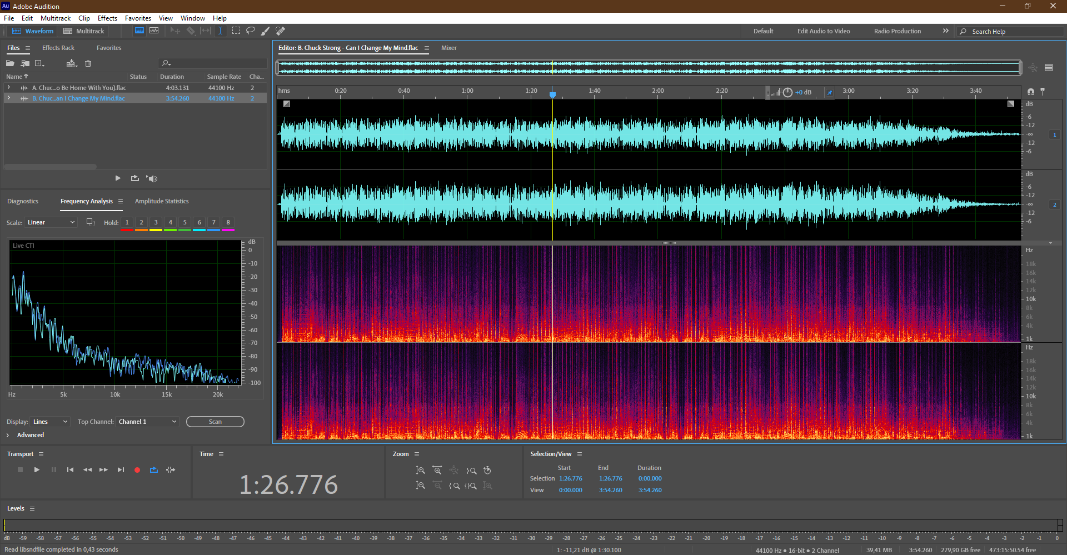1067x555 pixels.
Task: Open the Multitrack menu
Action: coord(56,18)
